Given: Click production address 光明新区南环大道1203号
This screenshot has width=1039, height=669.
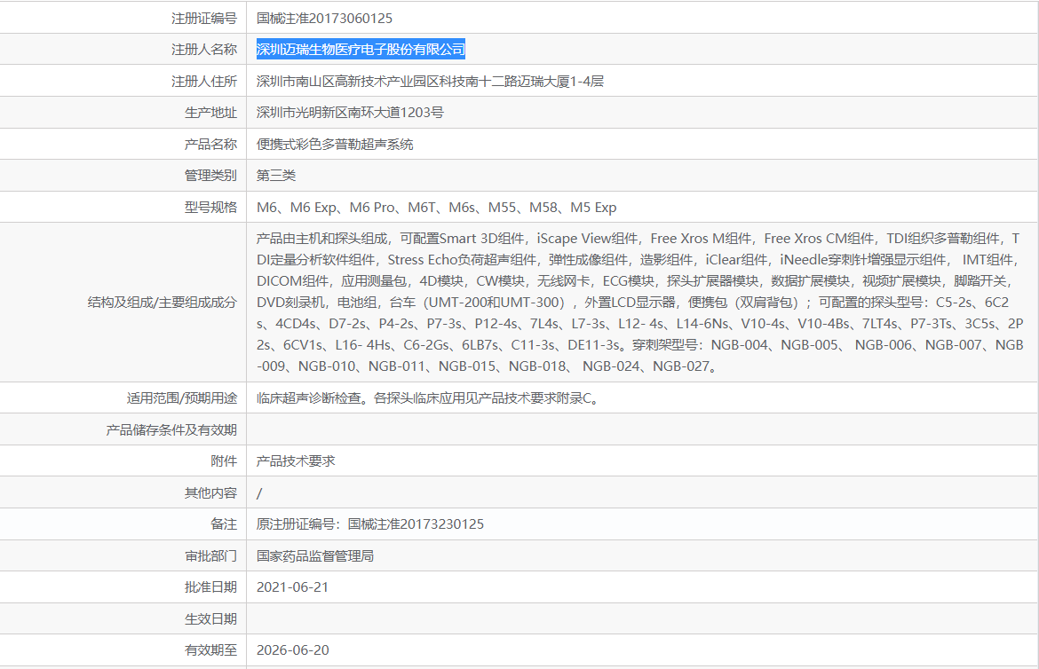Looking at the screenshot, I should pos(350,113).
